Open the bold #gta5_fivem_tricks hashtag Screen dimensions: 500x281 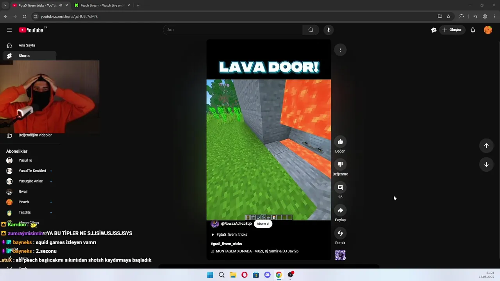[x=227, y=244]
